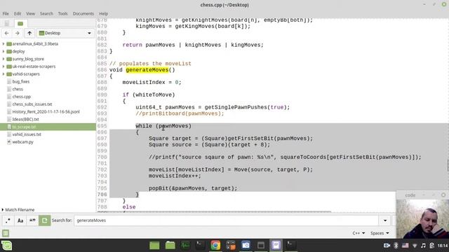Click the active text editor taskbar icon
This screenshot has width=449, height=252.
click(x=276, y=246)
